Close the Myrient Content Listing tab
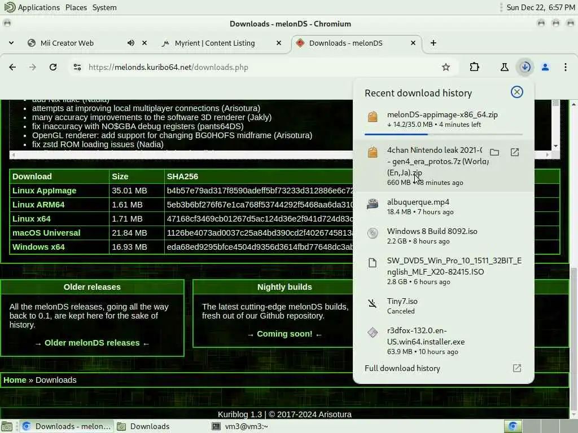The image size is (578, 433). [279, 43]
